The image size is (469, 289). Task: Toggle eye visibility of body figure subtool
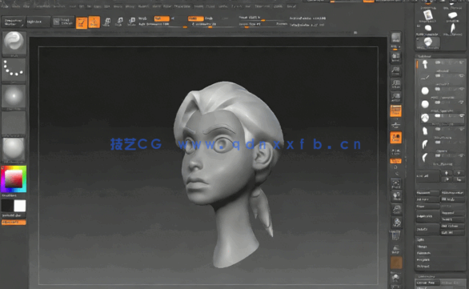pos(461,62)
